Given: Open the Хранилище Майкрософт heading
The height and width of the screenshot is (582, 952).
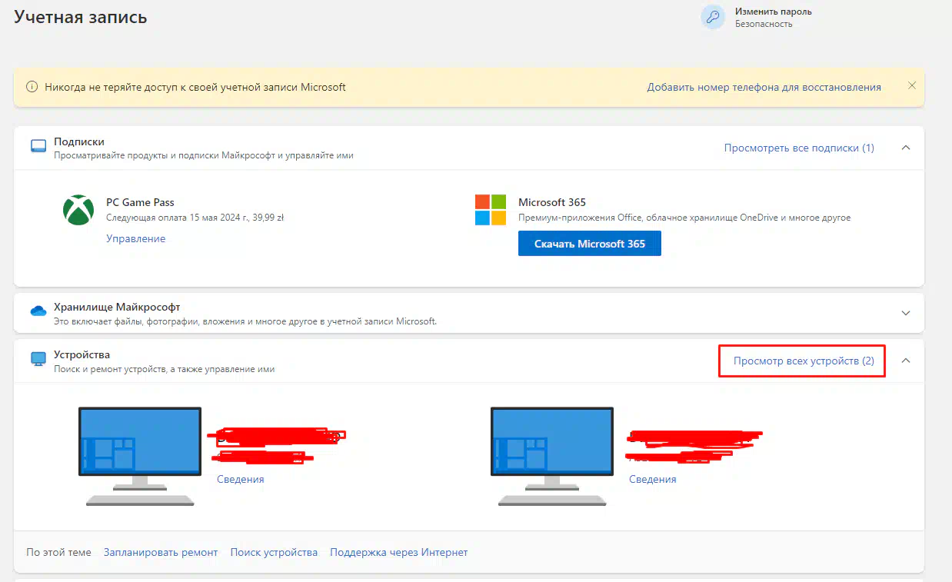Looking at the screenshot, I should 117,307.
